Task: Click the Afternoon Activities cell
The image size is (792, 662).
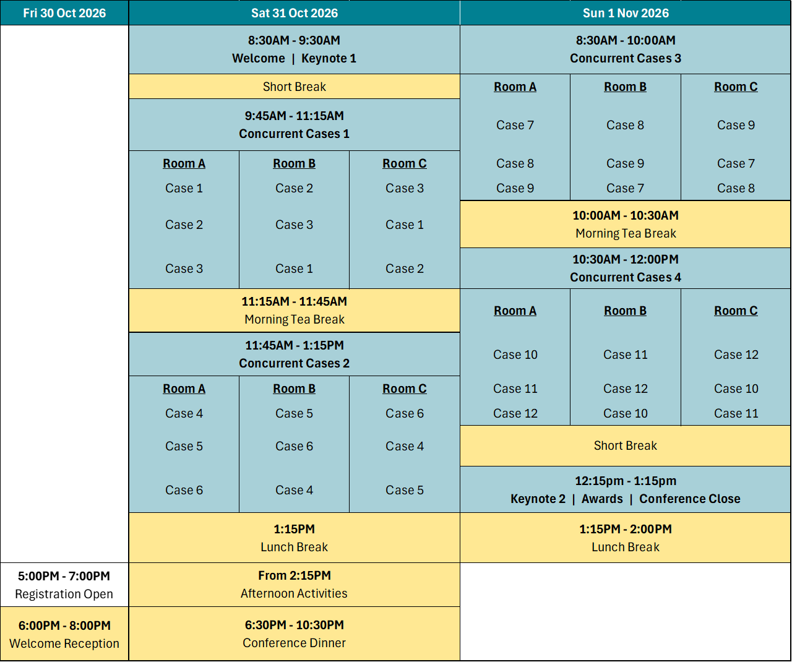Action: pyautogui.click(x=295, y=585)
